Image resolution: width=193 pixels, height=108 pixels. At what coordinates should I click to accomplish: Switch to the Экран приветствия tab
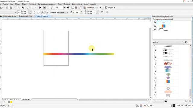coord(9,16)
